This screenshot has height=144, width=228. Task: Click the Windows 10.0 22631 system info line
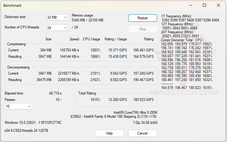click(33, 123)
